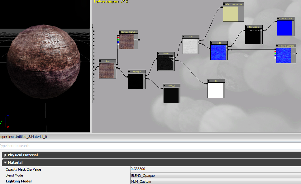Click the green channel output of the brown Texture Sample
This screenshot has width=301, height=184.
[x=118, y=39]
